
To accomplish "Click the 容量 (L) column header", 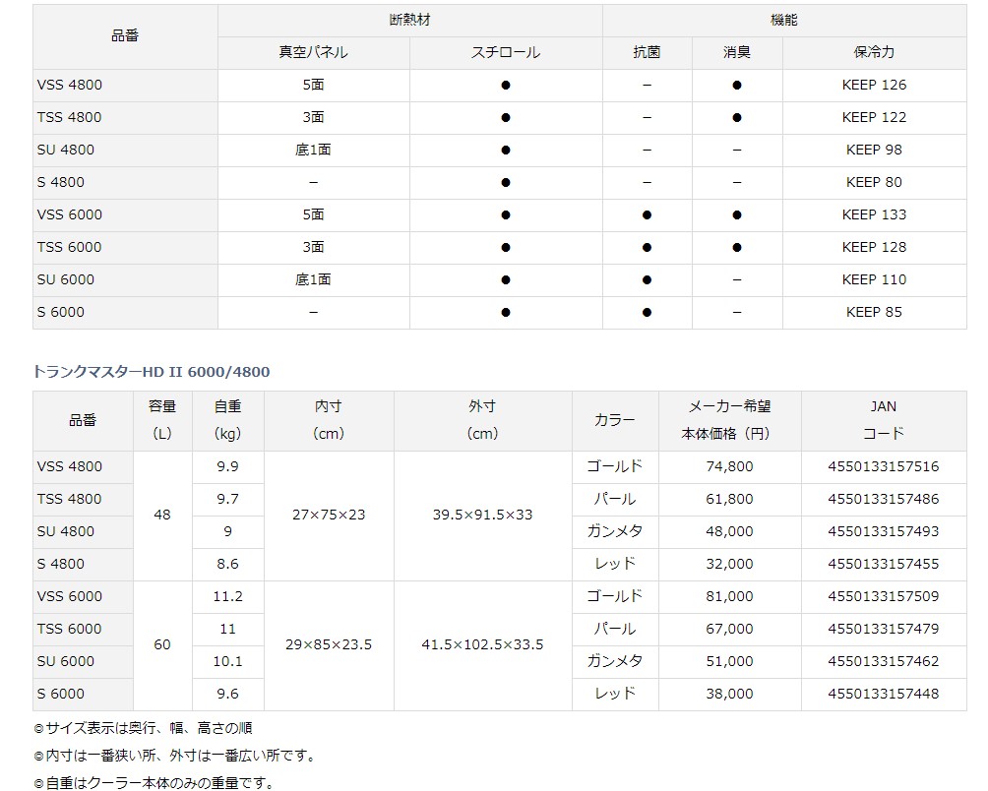I will click(162, 421).
